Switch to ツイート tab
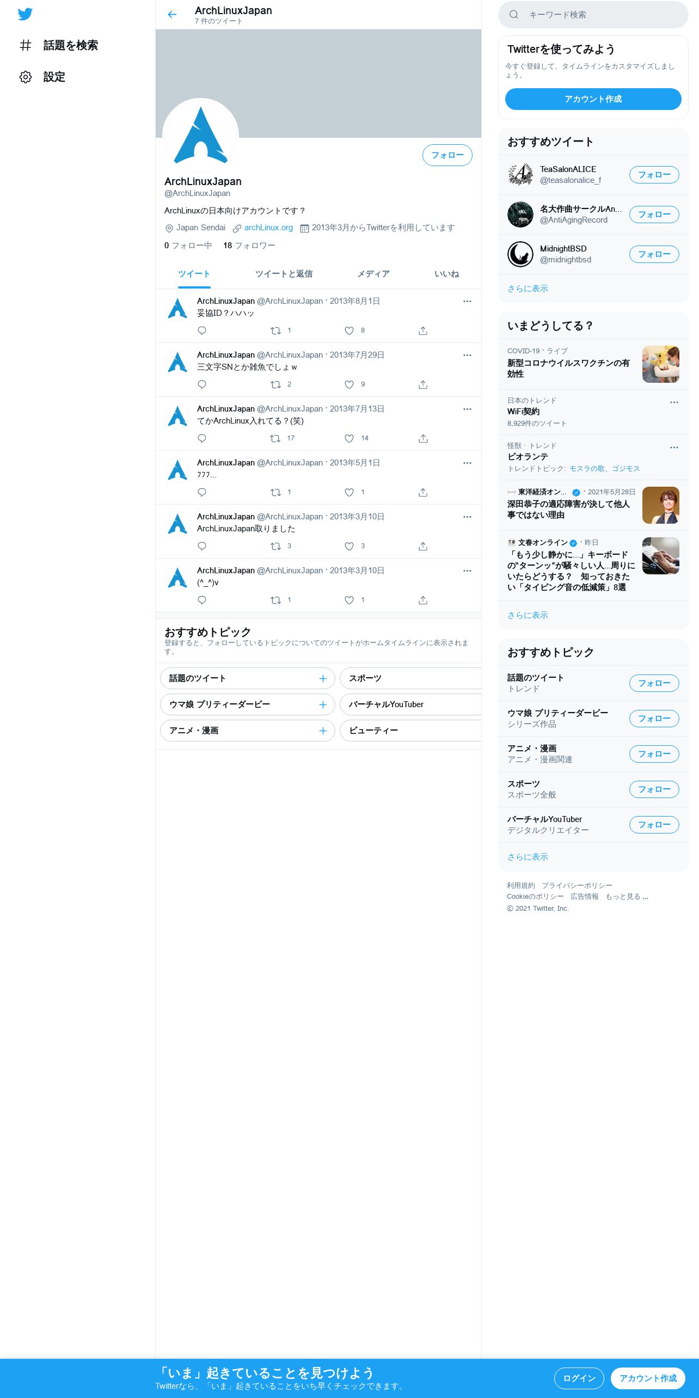Viewport: 699px width, 1398px height. click(194, 274)
